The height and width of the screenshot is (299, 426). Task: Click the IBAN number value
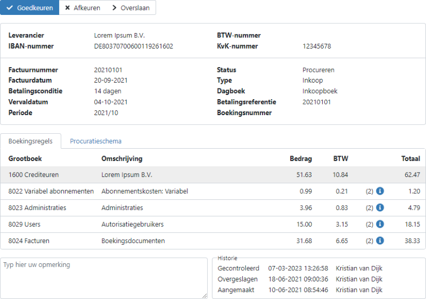tap(133, 46)
